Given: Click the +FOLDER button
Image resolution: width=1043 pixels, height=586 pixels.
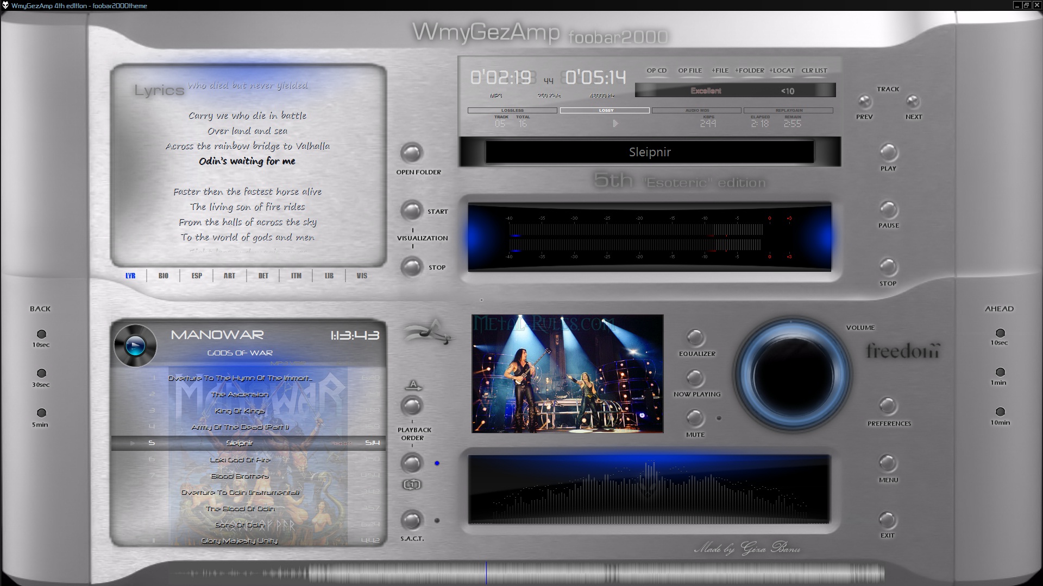Looking at the screenshot, I should coord(749,71).
